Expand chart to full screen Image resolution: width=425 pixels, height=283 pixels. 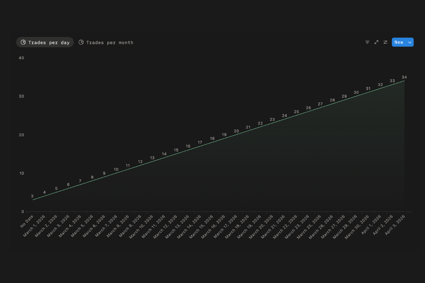pyautogui.click(x=376, y=42)
